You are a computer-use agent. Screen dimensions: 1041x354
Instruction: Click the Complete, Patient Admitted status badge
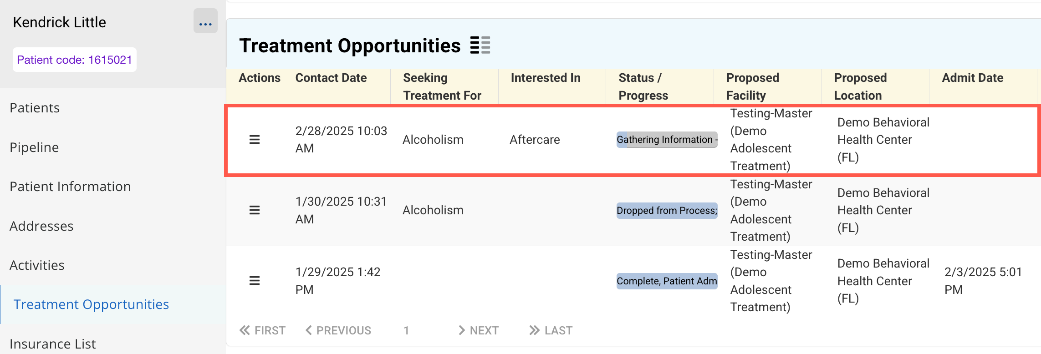click(667, 281)
